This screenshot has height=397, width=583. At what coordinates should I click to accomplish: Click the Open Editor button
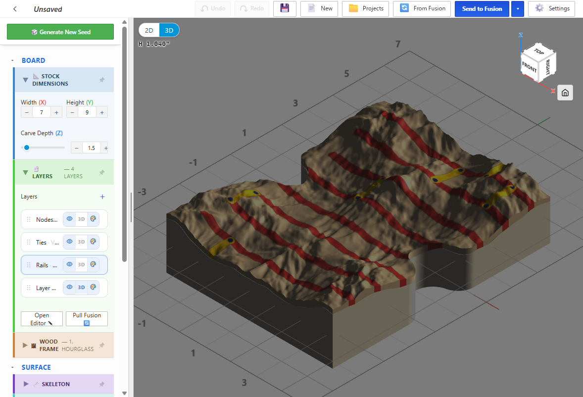point(42,319)
